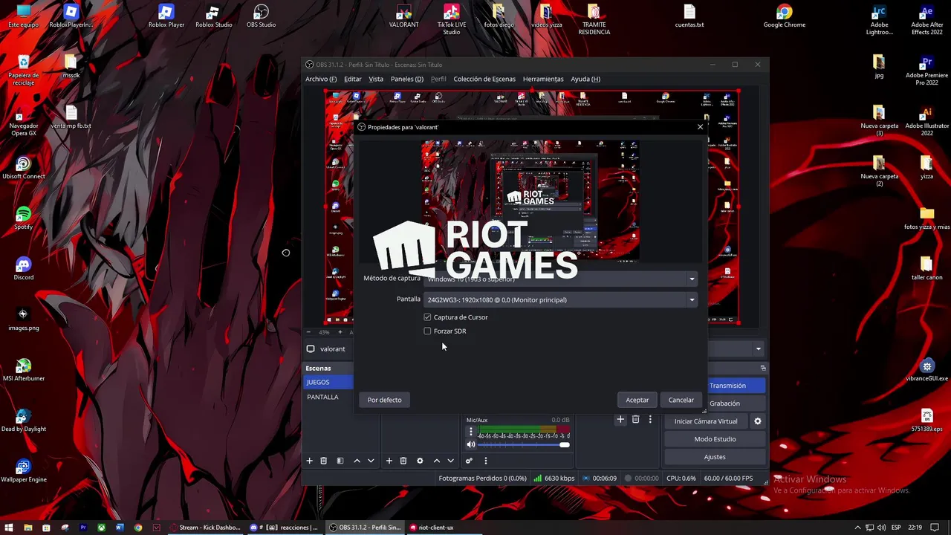Mute the Mic/Aux speaker icon
This screenshot has height=535, width=951.
coord(471,444)
